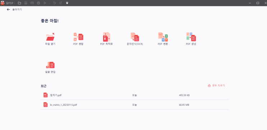Click the 495.59 KB size value
The height and width of the screenshot is (130, 267).
(x=184, y=95)
